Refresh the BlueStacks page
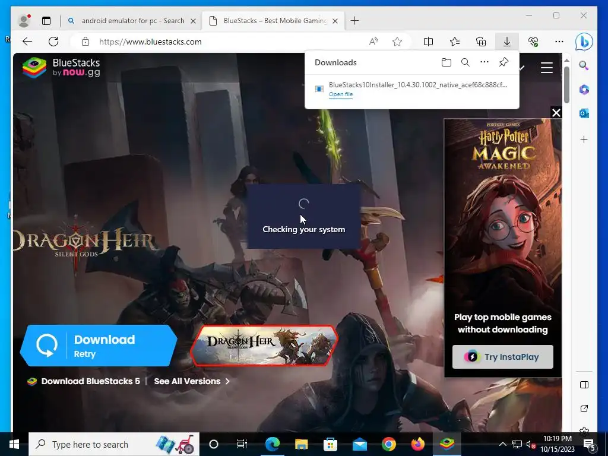608x456 pixels. tap(53, 42)
